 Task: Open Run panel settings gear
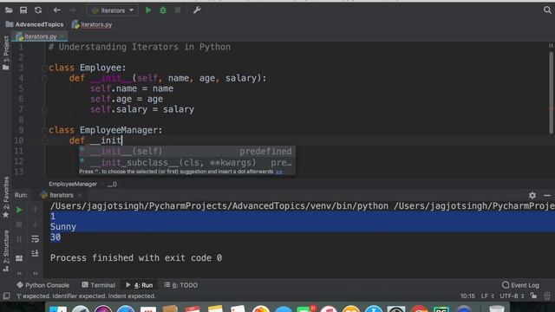pyautogui.click(x=532, y=195)
